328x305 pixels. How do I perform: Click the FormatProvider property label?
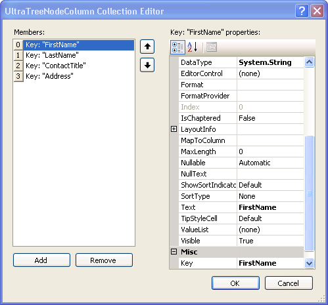pyautogui.click(x=205, y=96)
